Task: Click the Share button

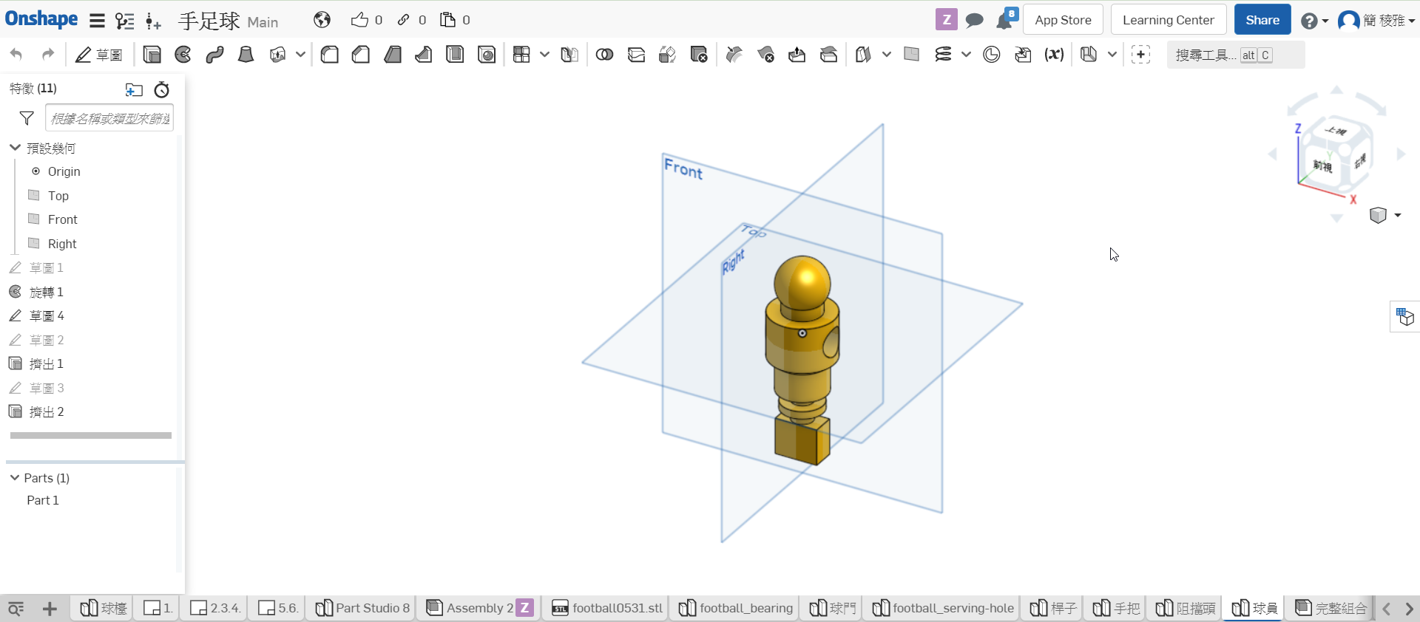Action: tap(1262, 20)
